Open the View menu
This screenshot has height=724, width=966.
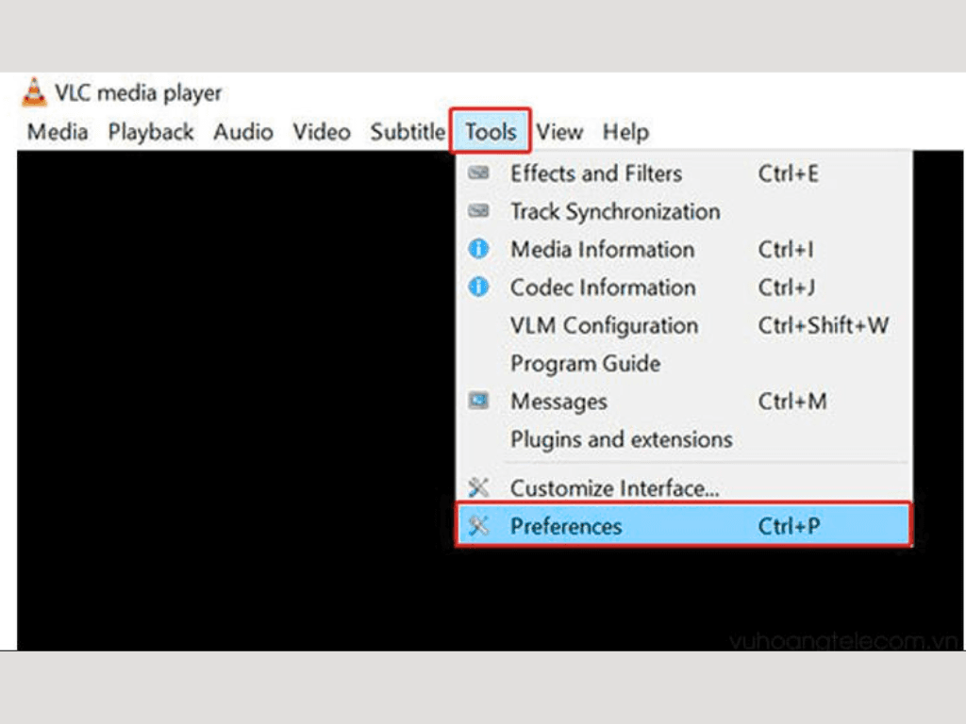click(559, 132)
